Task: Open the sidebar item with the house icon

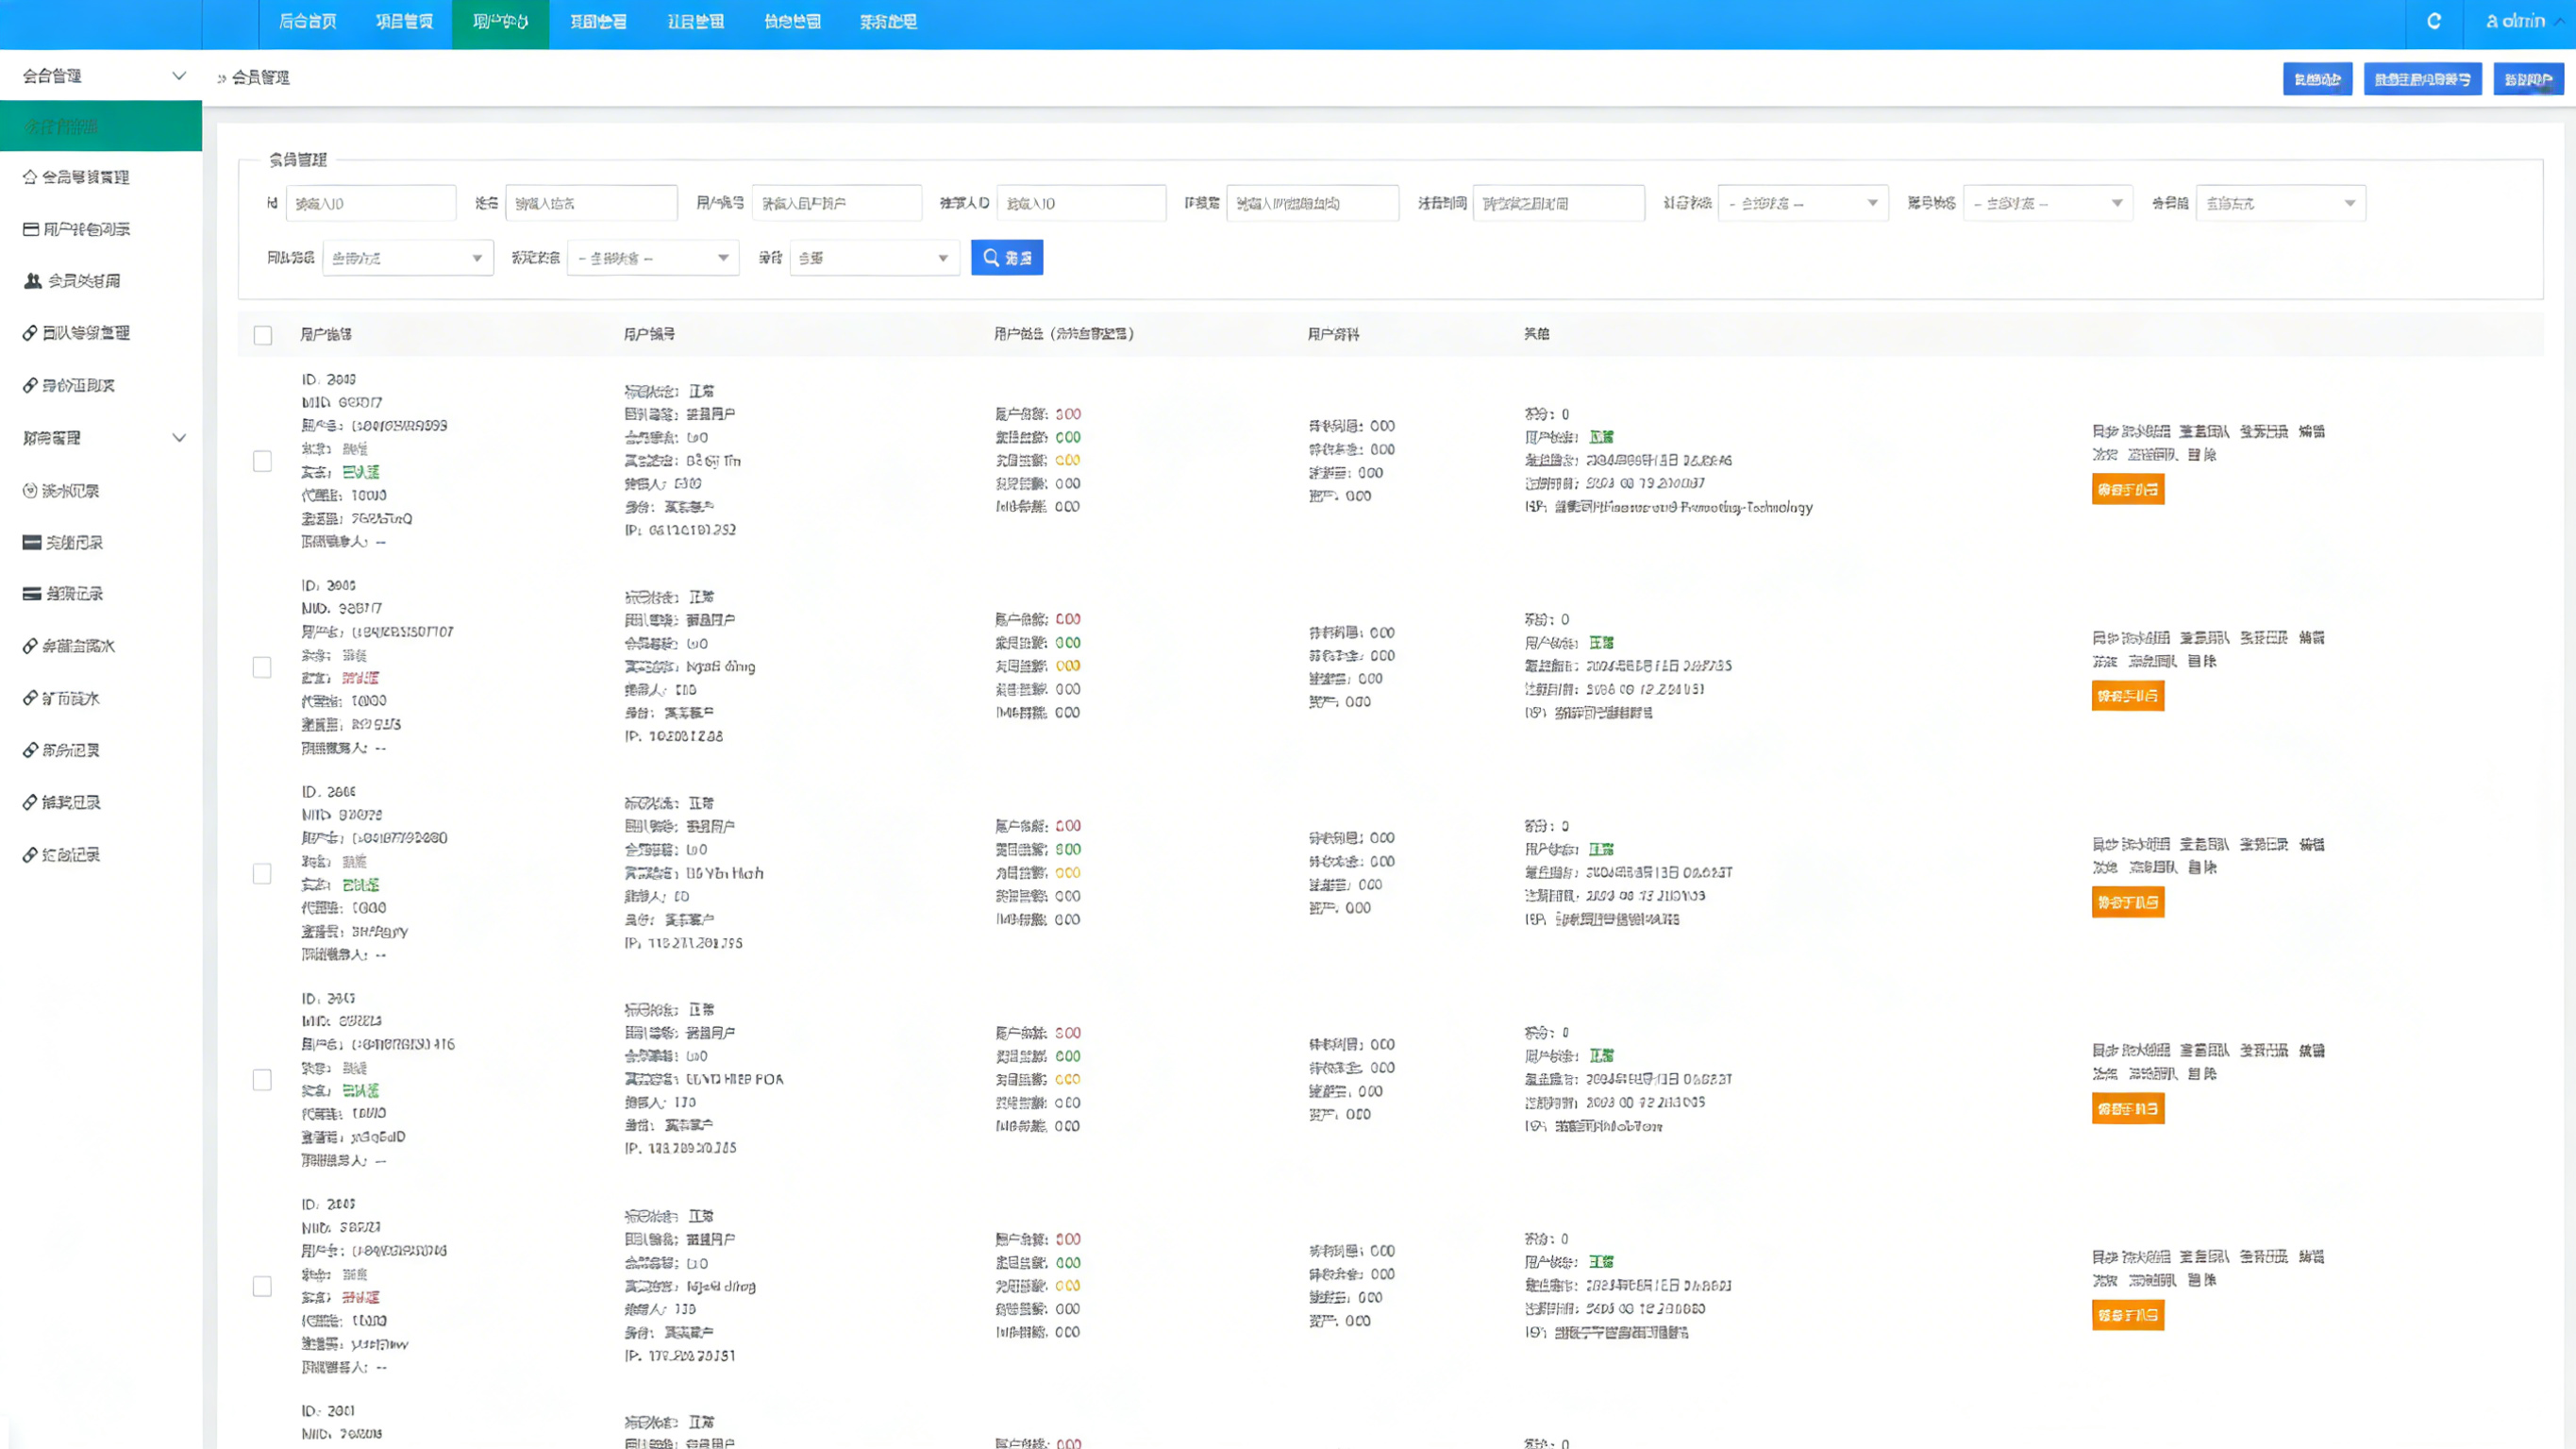Action: 76,177
